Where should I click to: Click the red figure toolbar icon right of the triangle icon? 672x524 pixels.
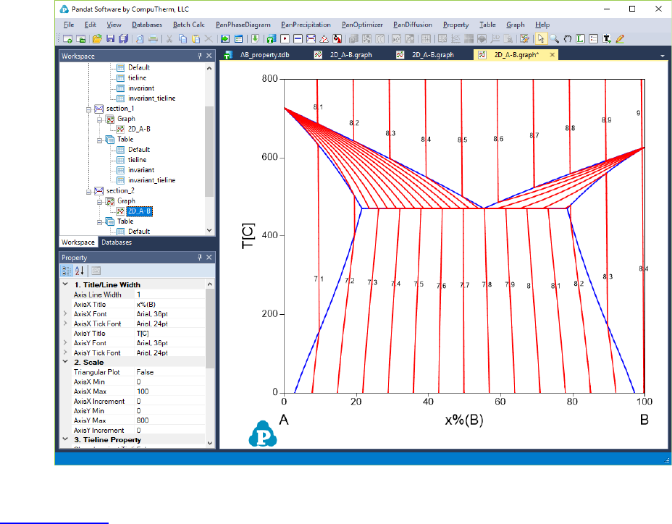point(337,39)
